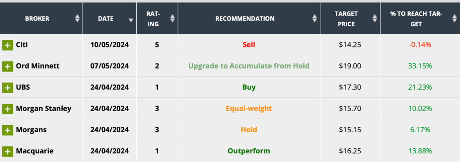
Task: Select the Outperform recommendation text
Action: (x=249, y=151)
